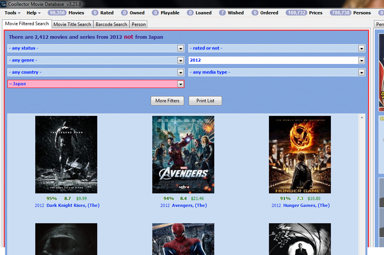The width and height of the screenshot is (384, 255).
Task: Expand the 2012 year dropdown
Action: click(x=362, y=60)
